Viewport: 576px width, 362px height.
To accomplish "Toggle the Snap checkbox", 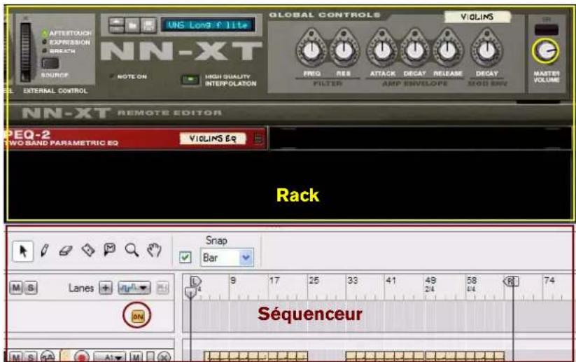I will (185, 257).
